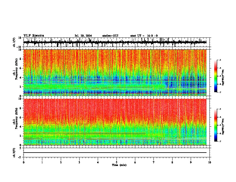This screenshot has width=236, height=182.
Task: Click the "6" kHz tick on ch.1 spectrogram axis
Action: [21, 68]
